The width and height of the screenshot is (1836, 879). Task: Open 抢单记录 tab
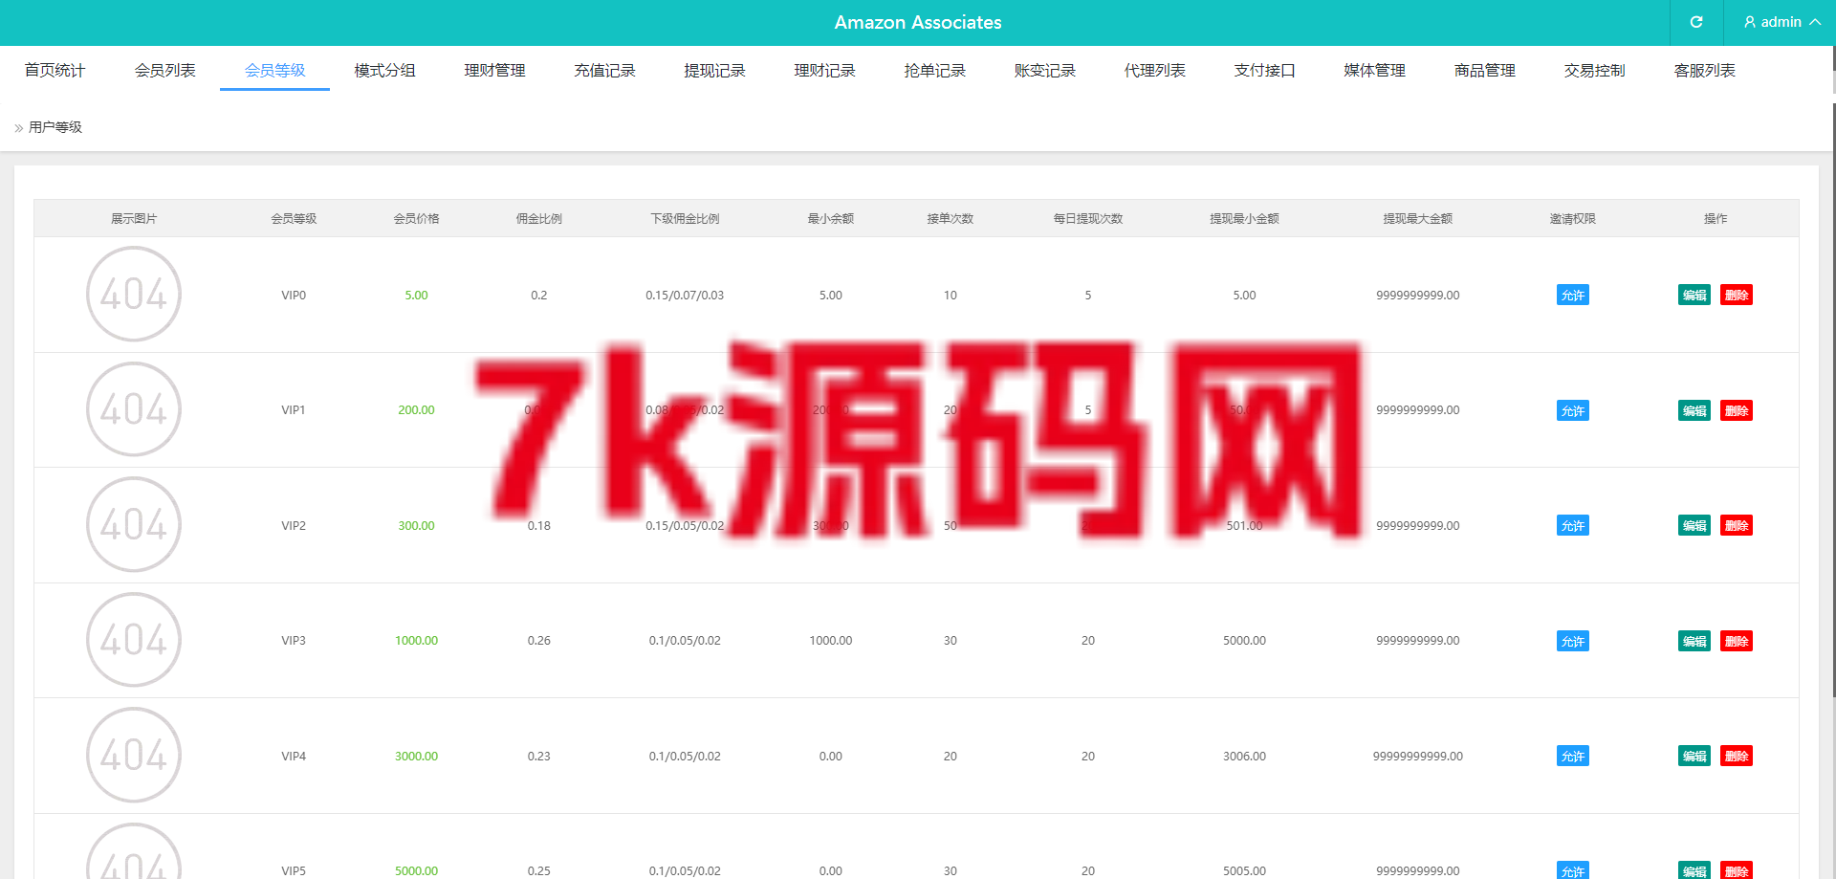coord(934,70)
